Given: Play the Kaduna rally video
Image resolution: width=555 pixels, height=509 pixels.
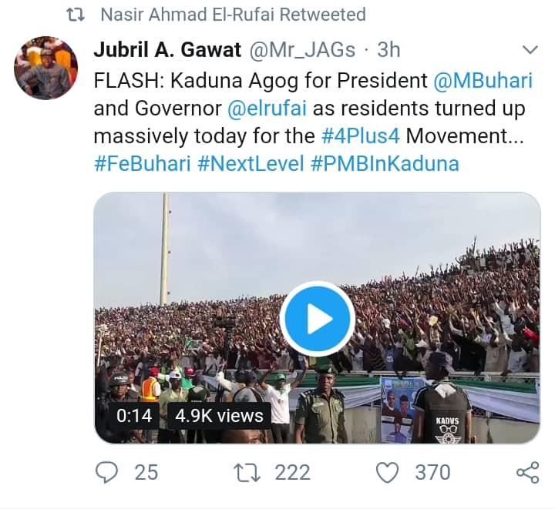Looking at the screenshot, I should click(x=317, y=318).
